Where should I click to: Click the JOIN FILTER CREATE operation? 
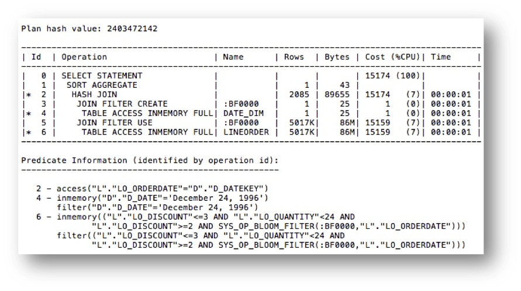coord(122,104)
